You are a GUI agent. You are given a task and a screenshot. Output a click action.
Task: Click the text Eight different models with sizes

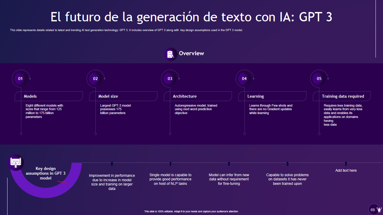coord(44,111)
